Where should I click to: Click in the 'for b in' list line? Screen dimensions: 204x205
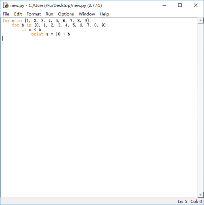(x=60, y=25)
